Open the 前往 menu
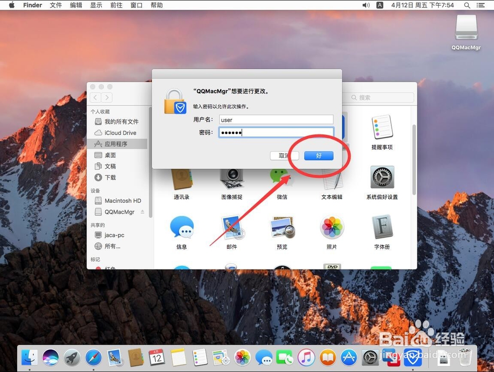 [116, 5]
